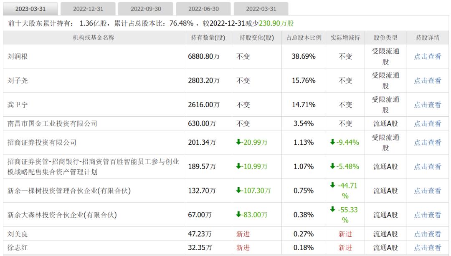Select the 2022-09-30 tab
This screenshot has height=256, width=451.
coord(146,9)
